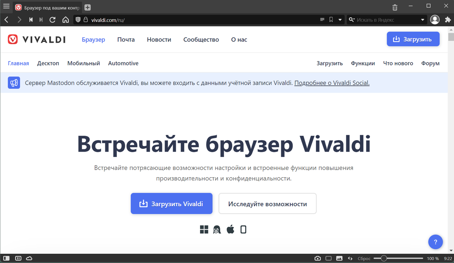Toggle tab tiling in status bar
The height and width of the screenshot is (263, 454).
pyautogui.click(x=18, y=258)
